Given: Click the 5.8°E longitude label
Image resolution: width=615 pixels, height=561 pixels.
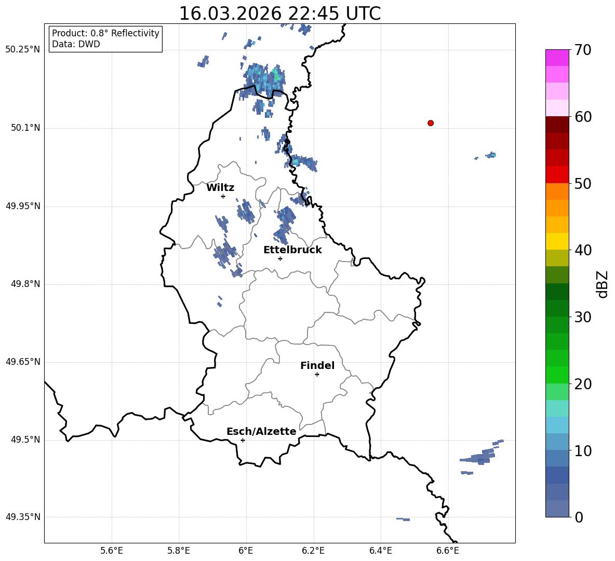Looking at the screenshot, I should point(179,551).
